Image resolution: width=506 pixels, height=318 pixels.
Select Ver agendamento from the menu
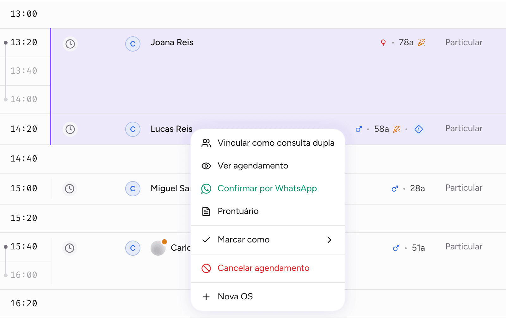tap(268, 166)
